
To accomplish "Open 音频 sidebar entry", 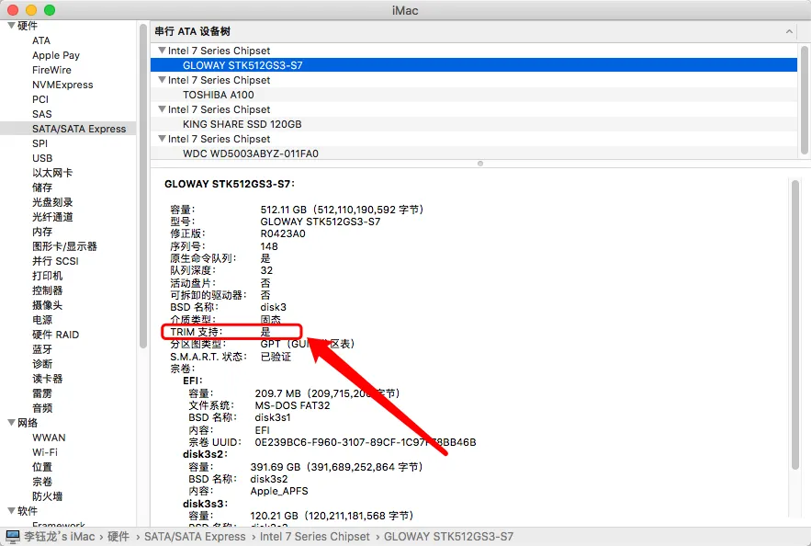I will (x=42, y=408).
